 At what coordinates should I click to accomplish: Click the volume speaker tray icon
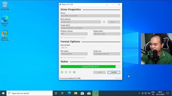(149, 93)
